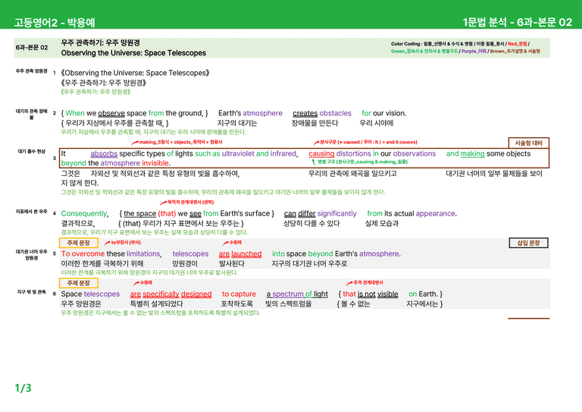Click the purple word 'ultraviolet'

[238, 154]
